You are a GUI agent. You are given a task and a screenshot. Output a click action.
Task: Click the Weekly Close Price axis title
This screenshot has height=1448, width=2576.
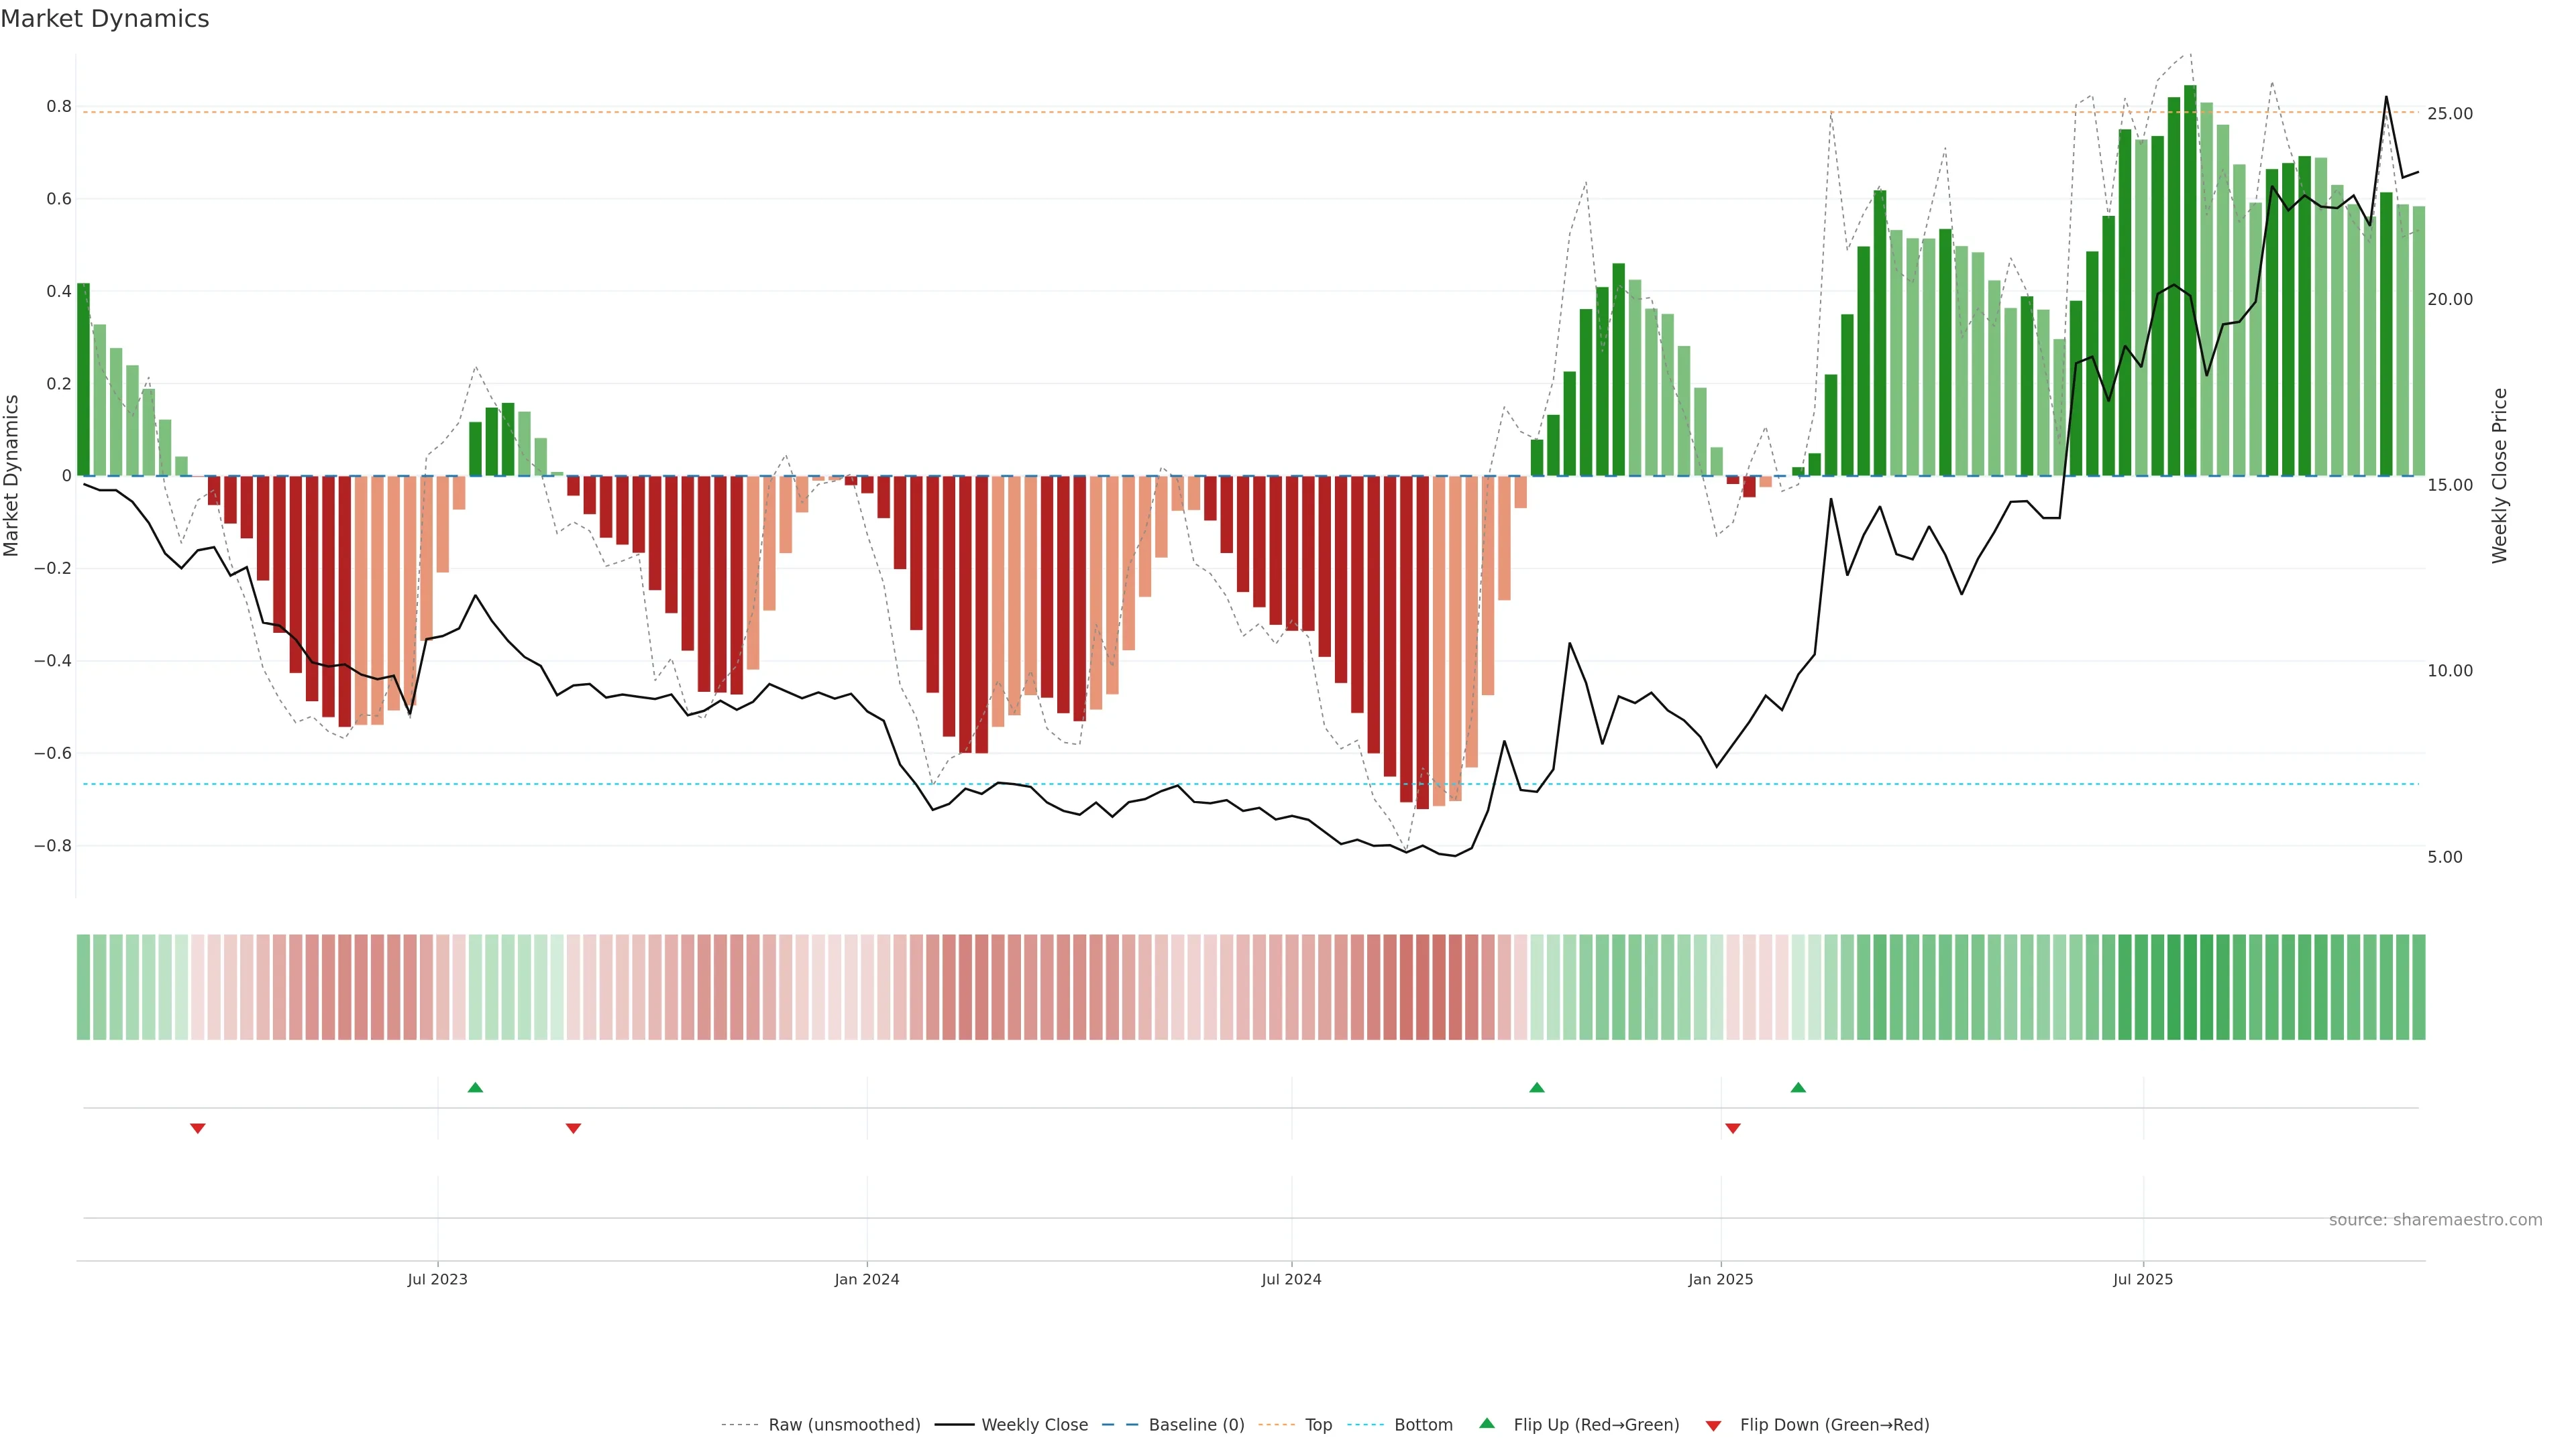2499,476
